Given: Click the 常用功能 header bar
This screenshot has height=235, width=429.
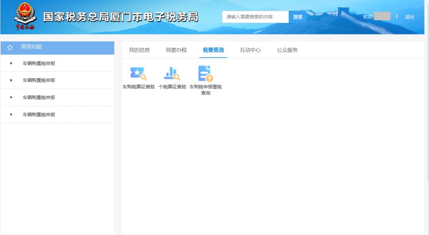Looking at the screenshot, I should (x=58, y=47).
